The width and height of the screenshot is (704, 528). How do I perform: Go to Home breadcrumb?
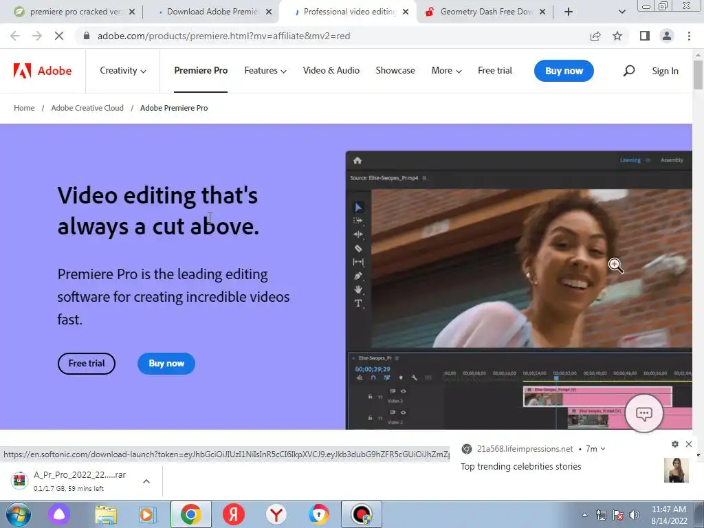pos(24,108)
